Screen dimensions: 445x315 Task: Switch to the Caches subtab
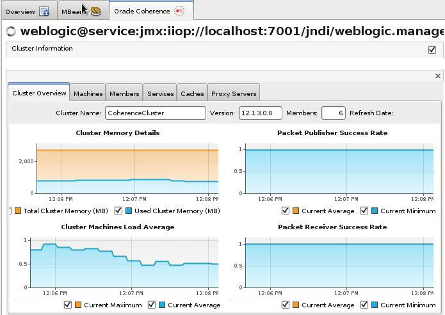pyautogui.click(x=192, y=93)
